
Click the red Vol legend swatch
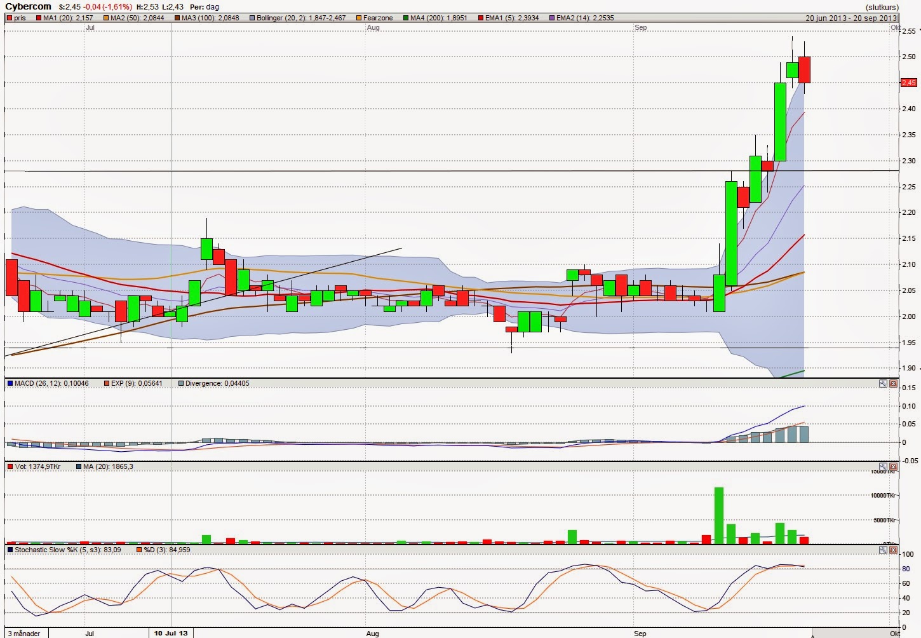click(10, 466)
